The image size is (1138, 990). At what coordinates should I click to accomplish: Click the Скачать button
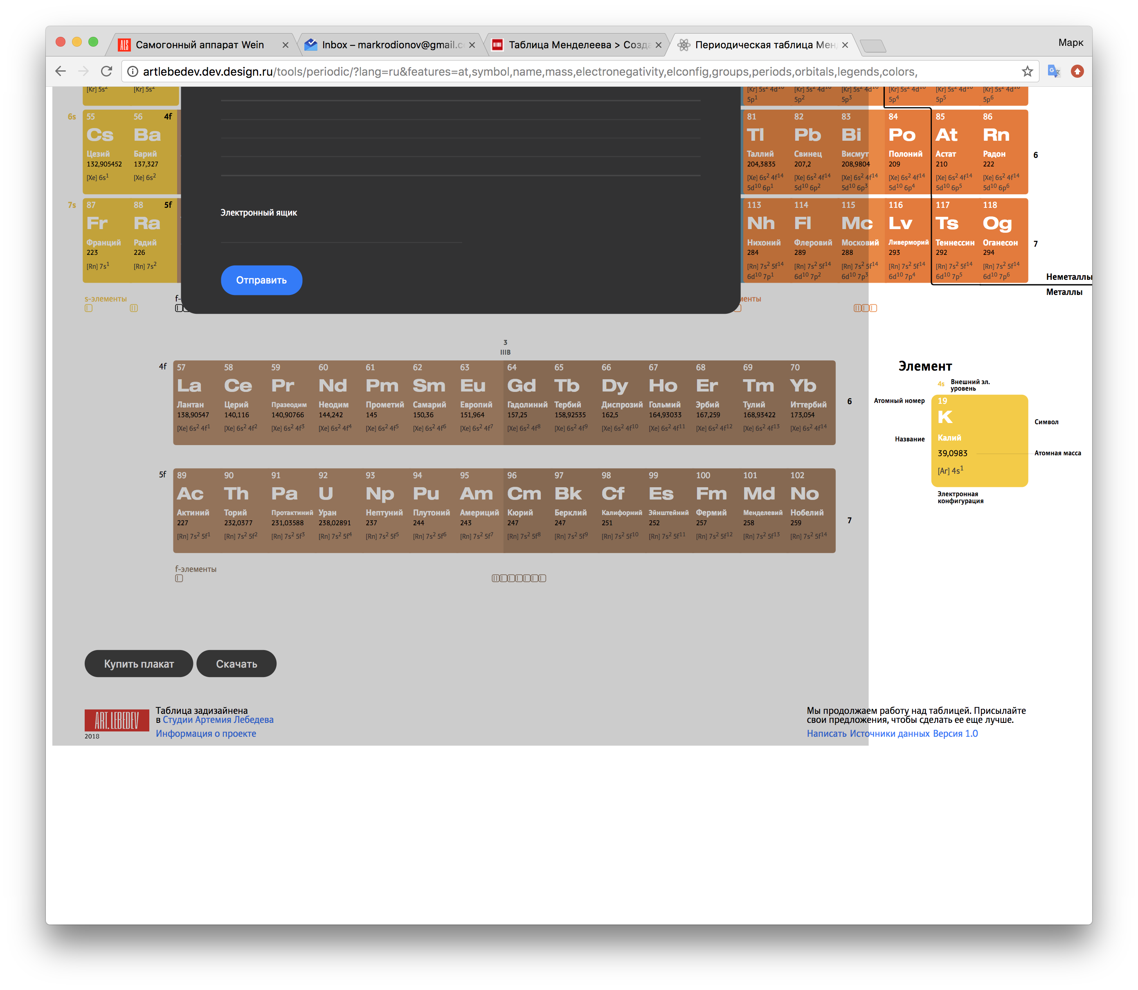pyautogui.click(x=236, y=664)
